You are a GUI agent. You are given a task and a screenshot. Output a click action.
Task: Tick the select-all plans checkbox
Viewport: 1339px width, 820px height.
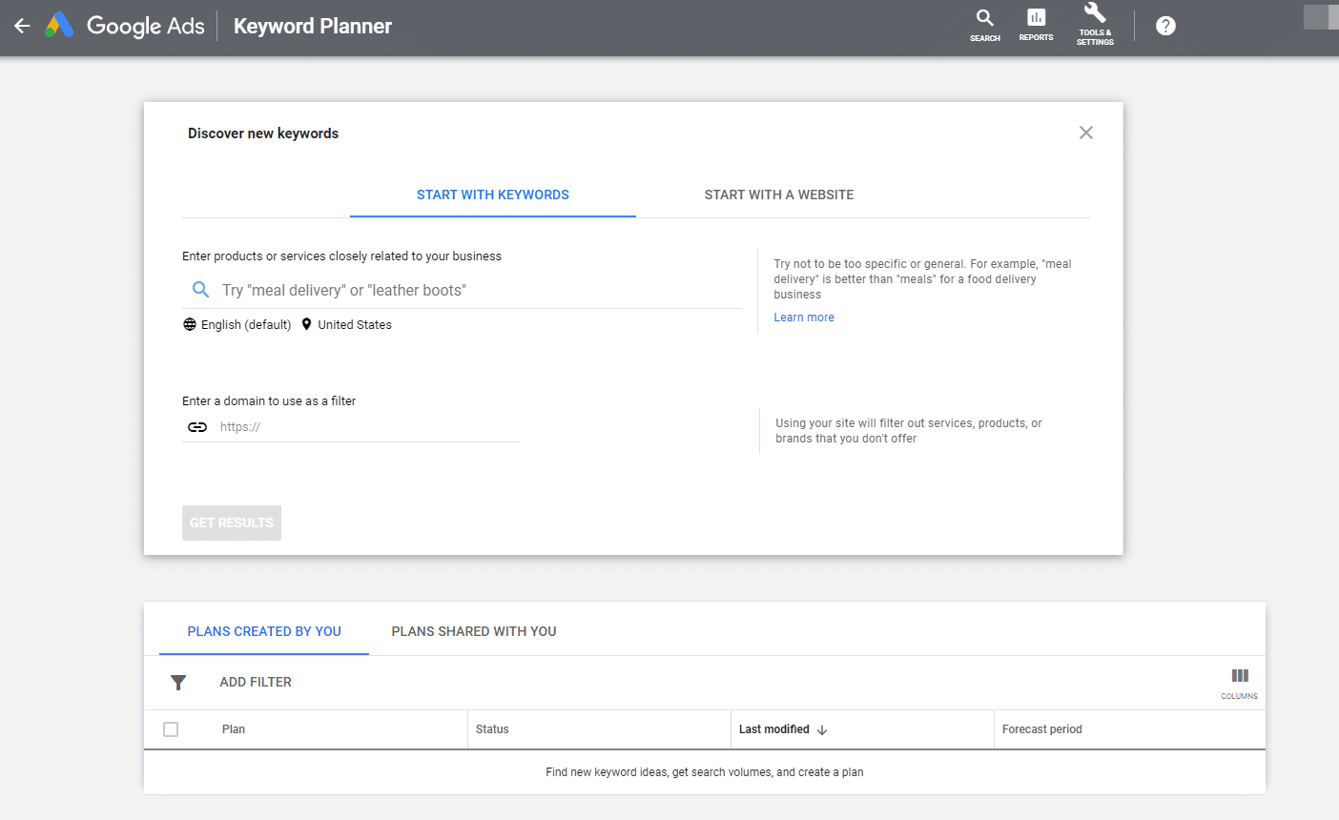pyautogui.click(x=171, y=729)
